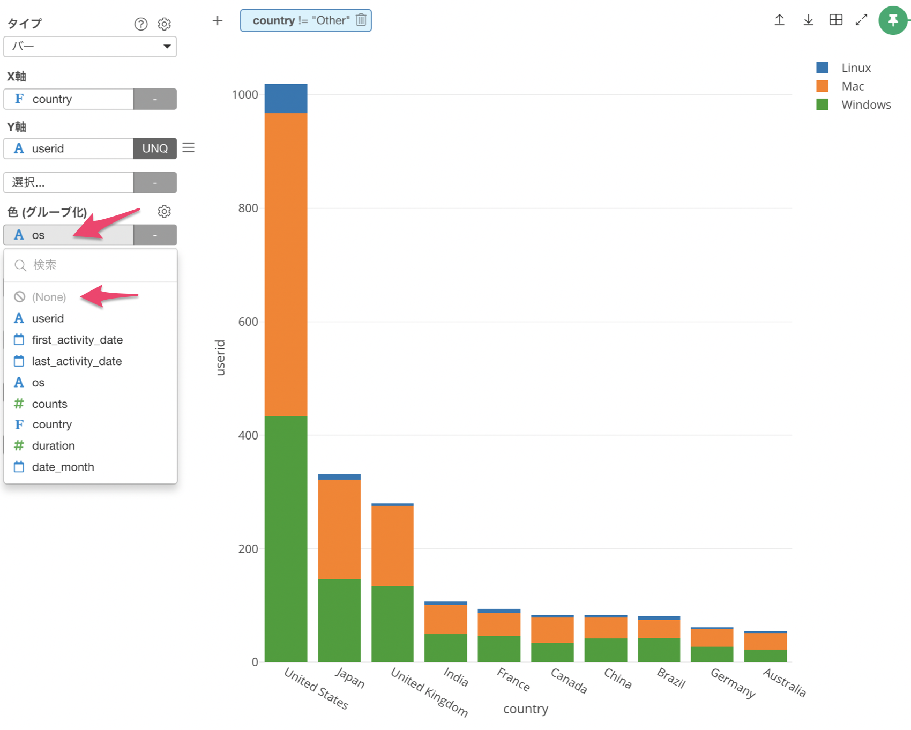Image resolution: width=911 pixels, height=730 pixels.
Task: Open the color grouping settings gear
Action: click(x=165, y=212)
